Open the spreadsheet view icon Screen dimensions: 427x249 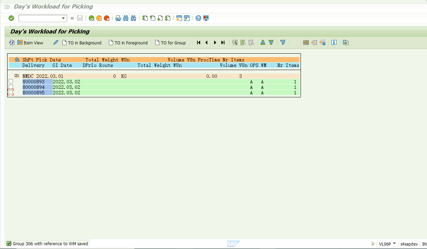306,42
